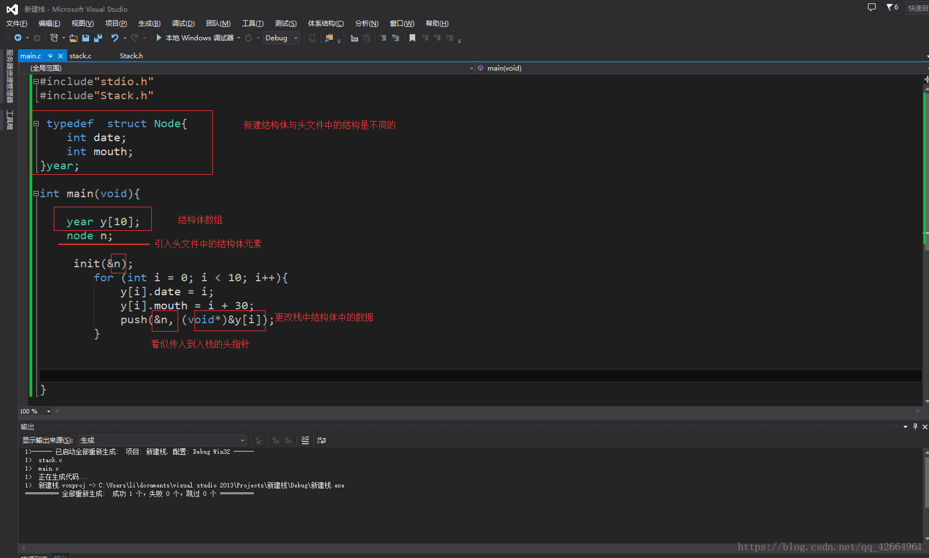Open the 窗口(W) menu
The image size is (929, 558).
click(402, 24)
